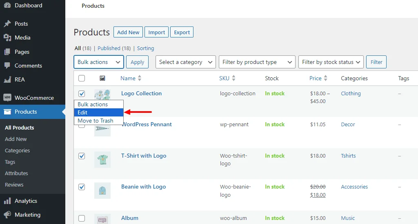Viewport: 418px width, 224px height.
Task: Open Filter by stock status dropdown
Action: tap(331, 62)
